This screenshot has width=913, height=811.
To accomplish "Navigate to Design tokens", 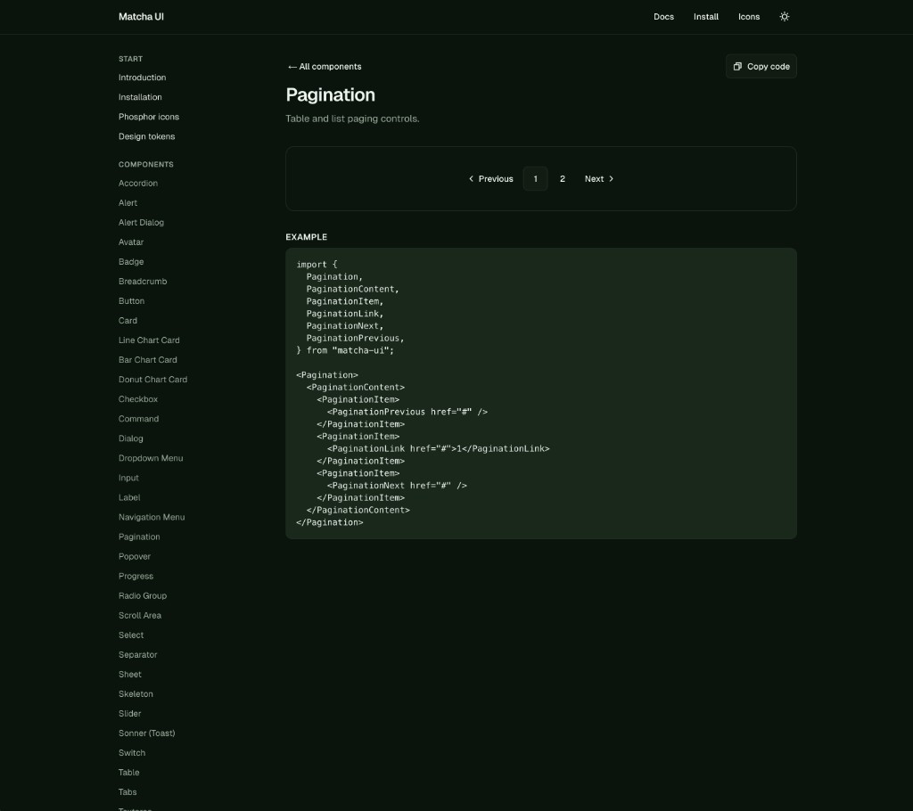I will (x=146, y=135).
